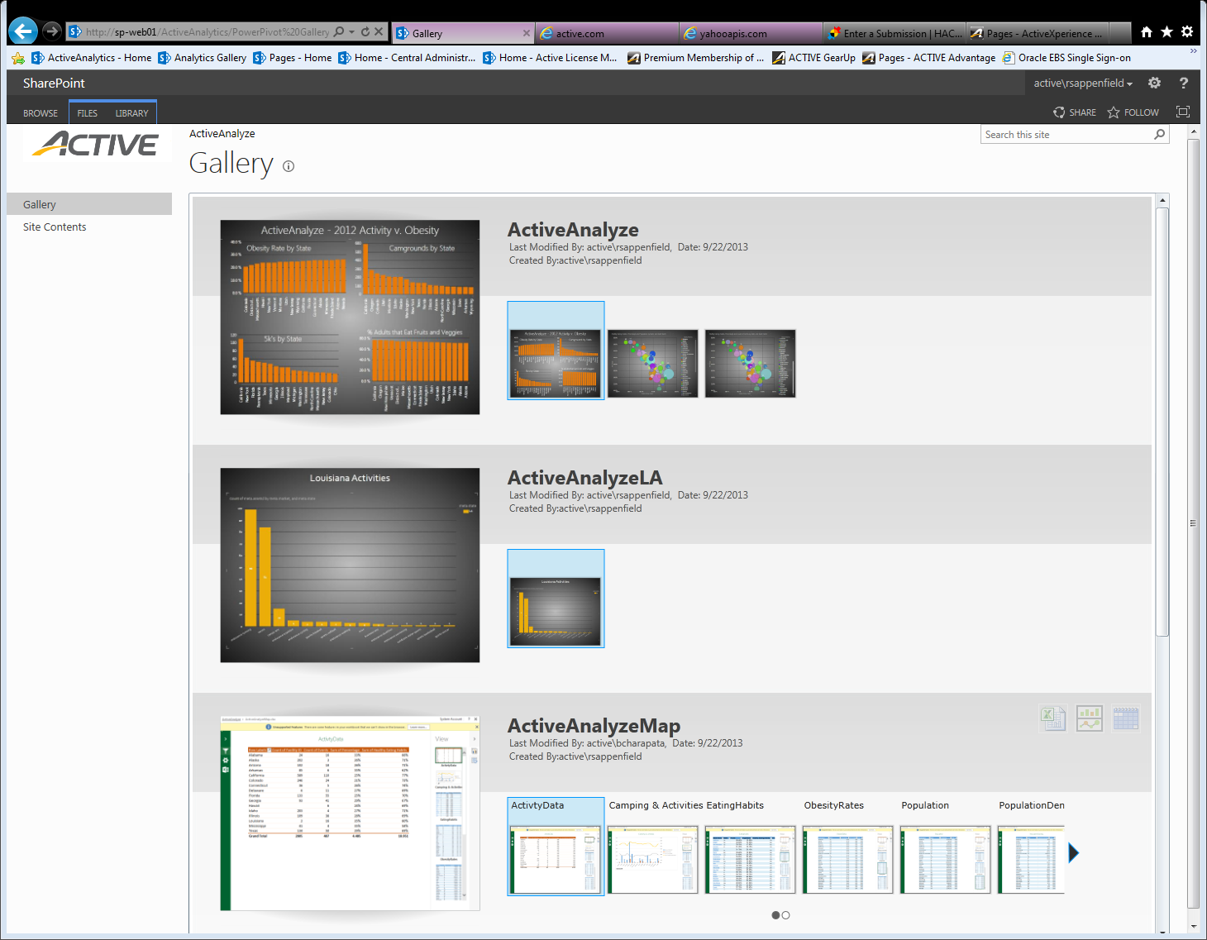
Task: Click the ACTIVE site logo
Action: coord(95,145)
